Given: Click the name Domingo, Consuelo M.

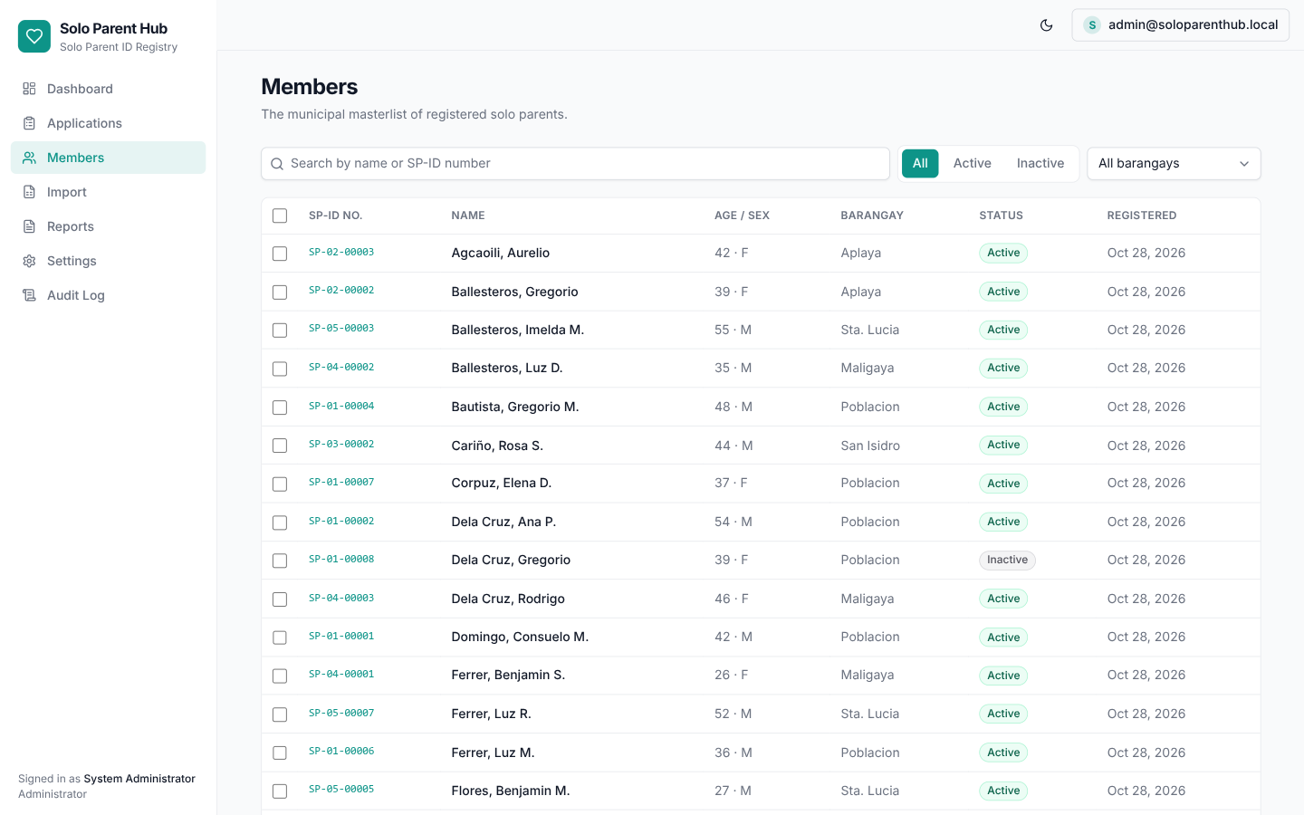Looking at the screenshot, I should point(520,638).
